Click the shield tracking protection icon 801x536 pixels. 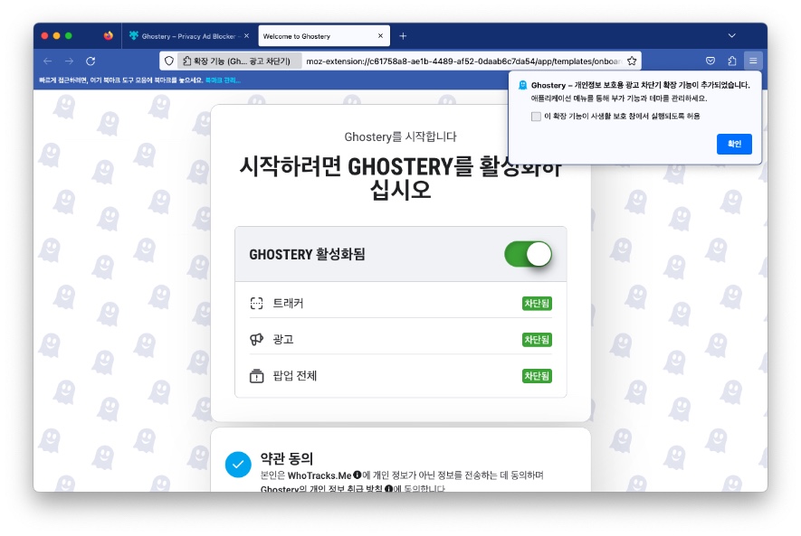(x=169, y=61)
